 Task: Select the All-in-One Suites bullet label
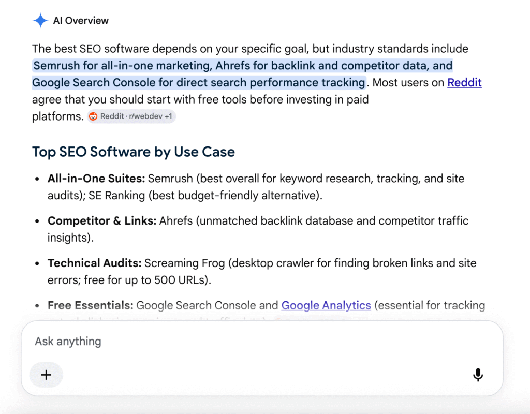[96, 179]
